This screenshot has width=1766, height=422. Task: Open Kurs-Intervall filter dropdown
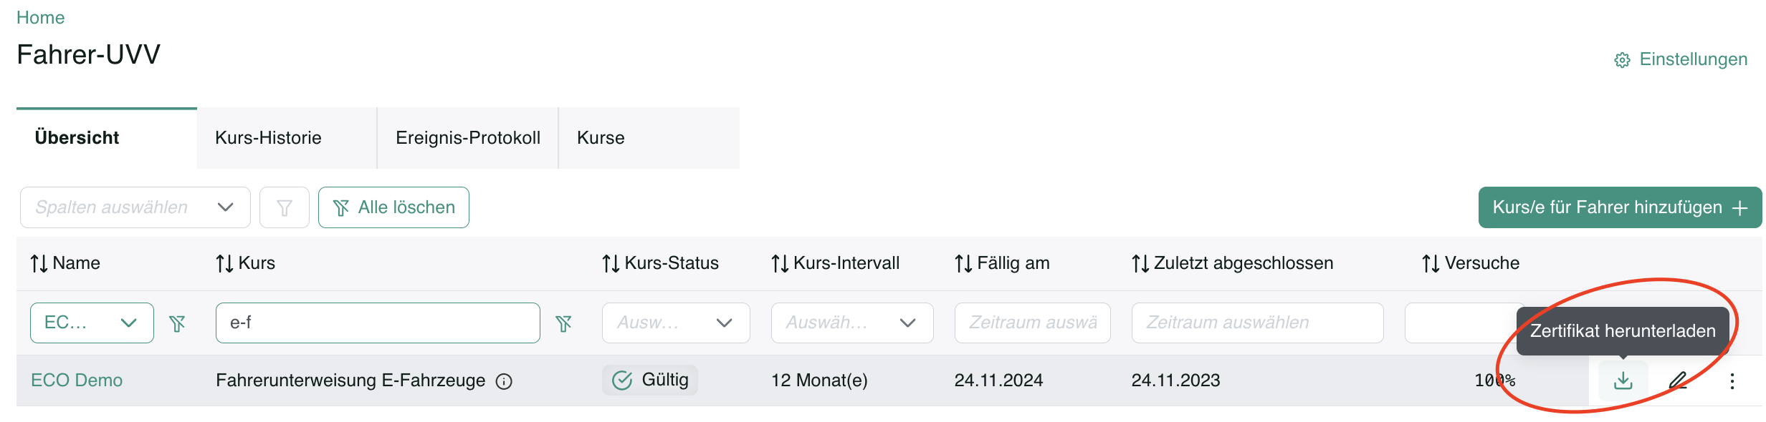[852, 323]
